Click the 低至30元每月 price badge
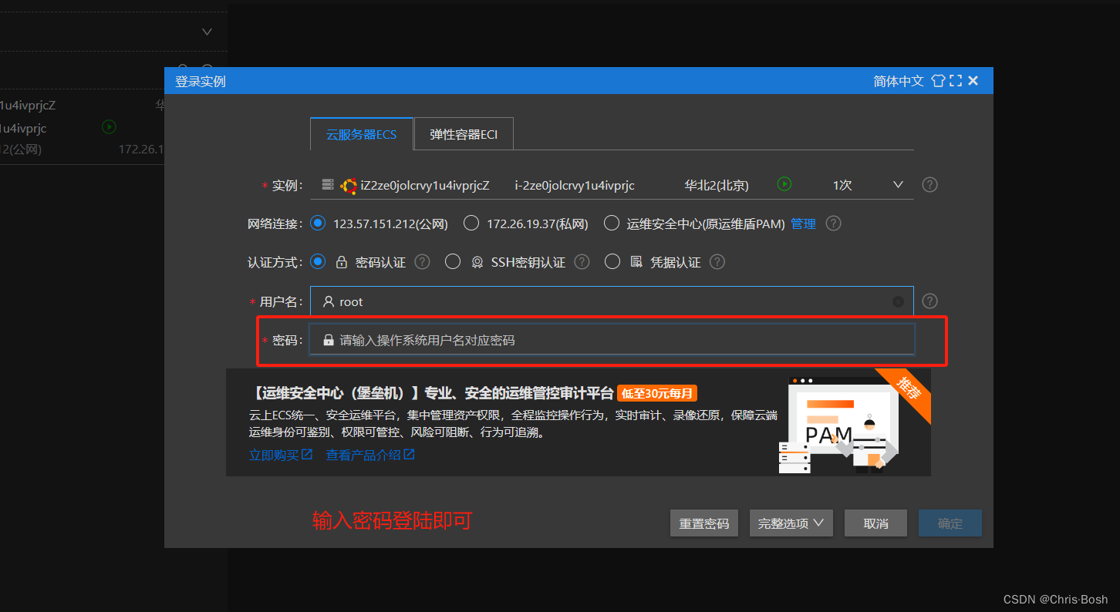Viewport: 1120px width, 612px height. click(657, 394)
